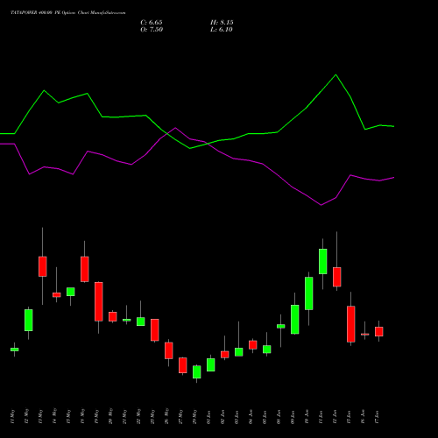The image size is (438, 438).
Task: Select the small green candle for 11 May
Action: (15, 350)
